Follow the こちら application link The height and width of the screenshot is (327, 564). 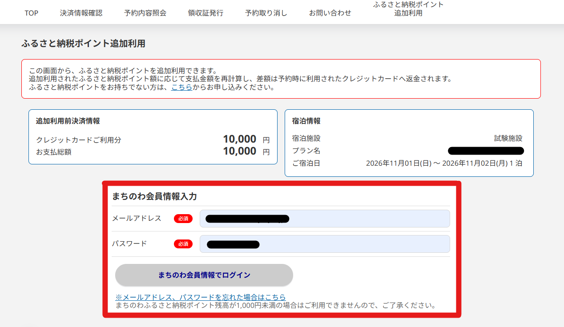182,87
